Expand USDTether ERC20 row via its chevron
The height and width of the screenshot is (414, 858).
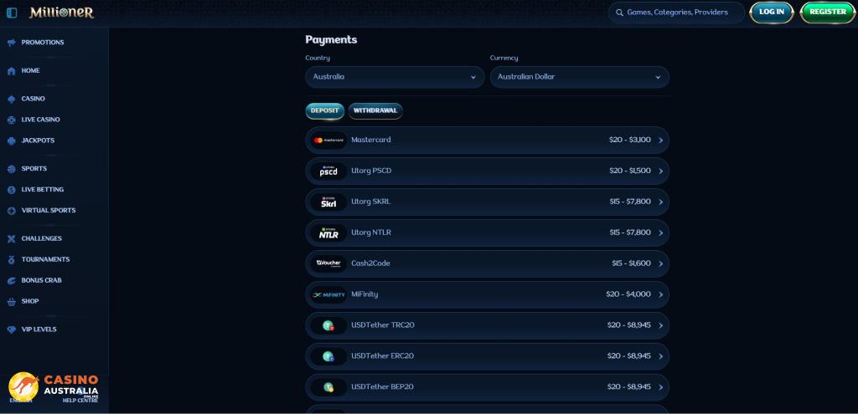(x=660, y=356)
